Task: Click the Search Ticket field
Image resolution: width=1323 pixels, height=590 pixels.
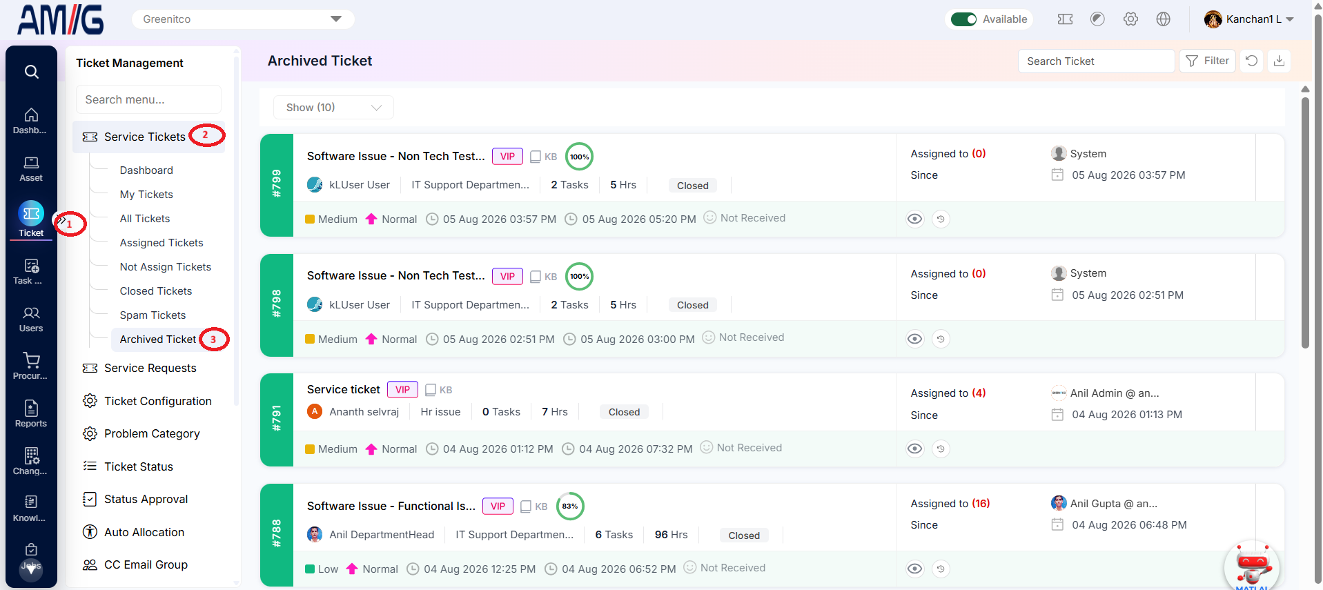Action: [x=1096, y=61]
